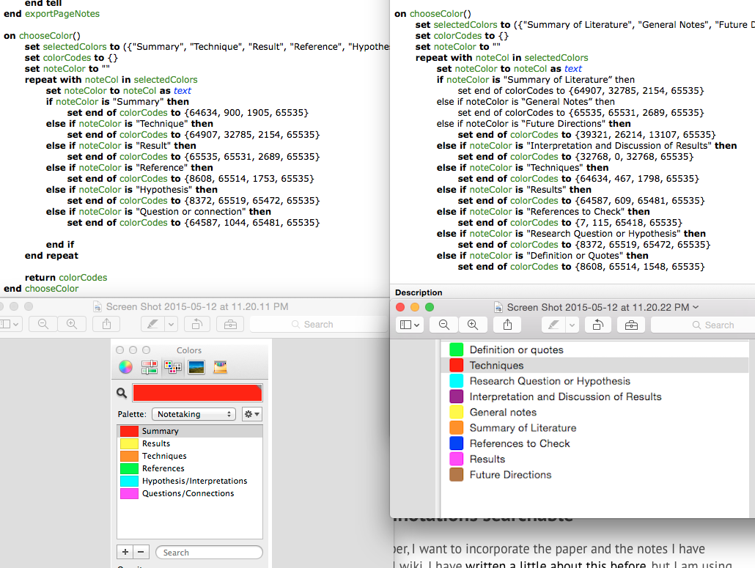This screenshot has height=568, width=755.
Task: Rotate the image in the 11.20.22 PM window
Action: point(597,325)
